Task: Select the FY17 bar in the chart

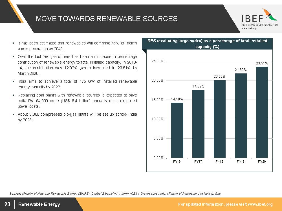Action: tap(198, 124)
